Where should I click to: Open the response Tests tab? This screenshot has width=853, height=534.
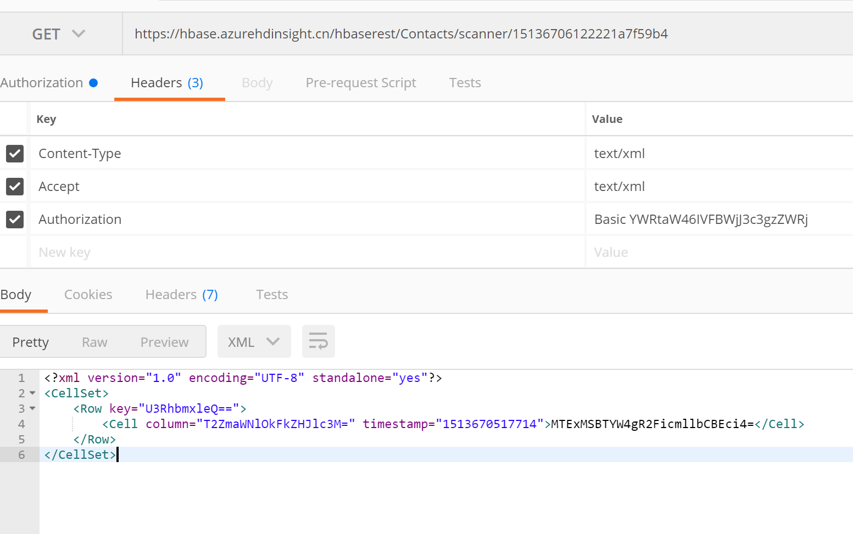click(x=272, y=295)
